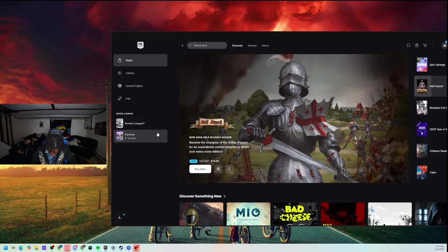Image resolution: width=448 pixels, height=252 pixels.
Task: Launch Rocket League from Quick Launch
Action: click(x=140, y=123)
